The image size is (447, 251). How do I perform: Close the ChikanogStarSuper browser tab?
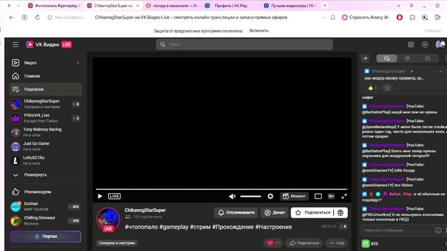pos(138,6)
